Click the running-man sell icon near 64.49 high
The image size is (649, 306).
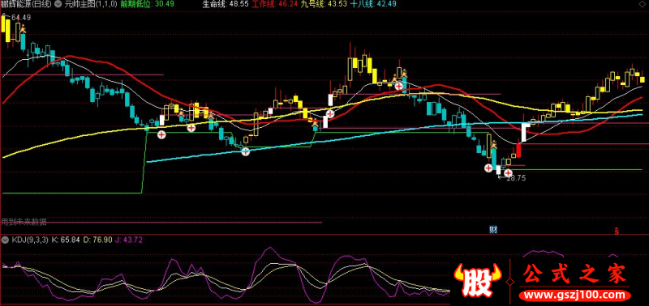click(24, 28)
